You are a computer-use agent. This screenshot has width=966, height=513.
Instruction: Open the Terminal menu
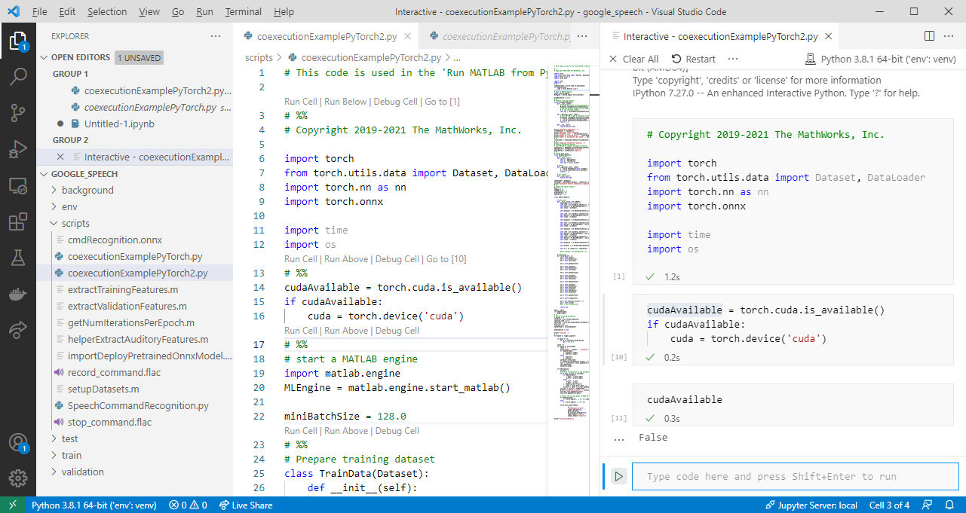click(244, 12)
